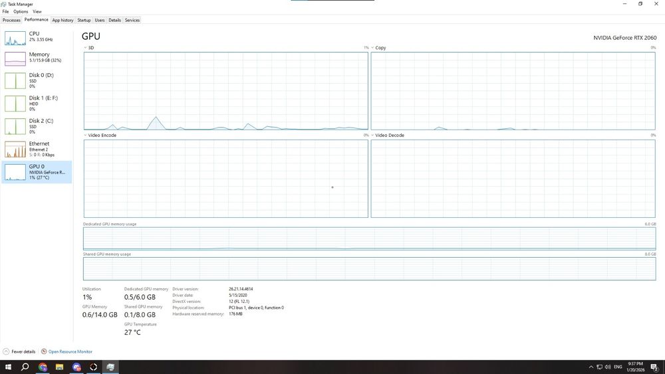
Task: Click the volume speaker tray icon
Action: (608, 367)
